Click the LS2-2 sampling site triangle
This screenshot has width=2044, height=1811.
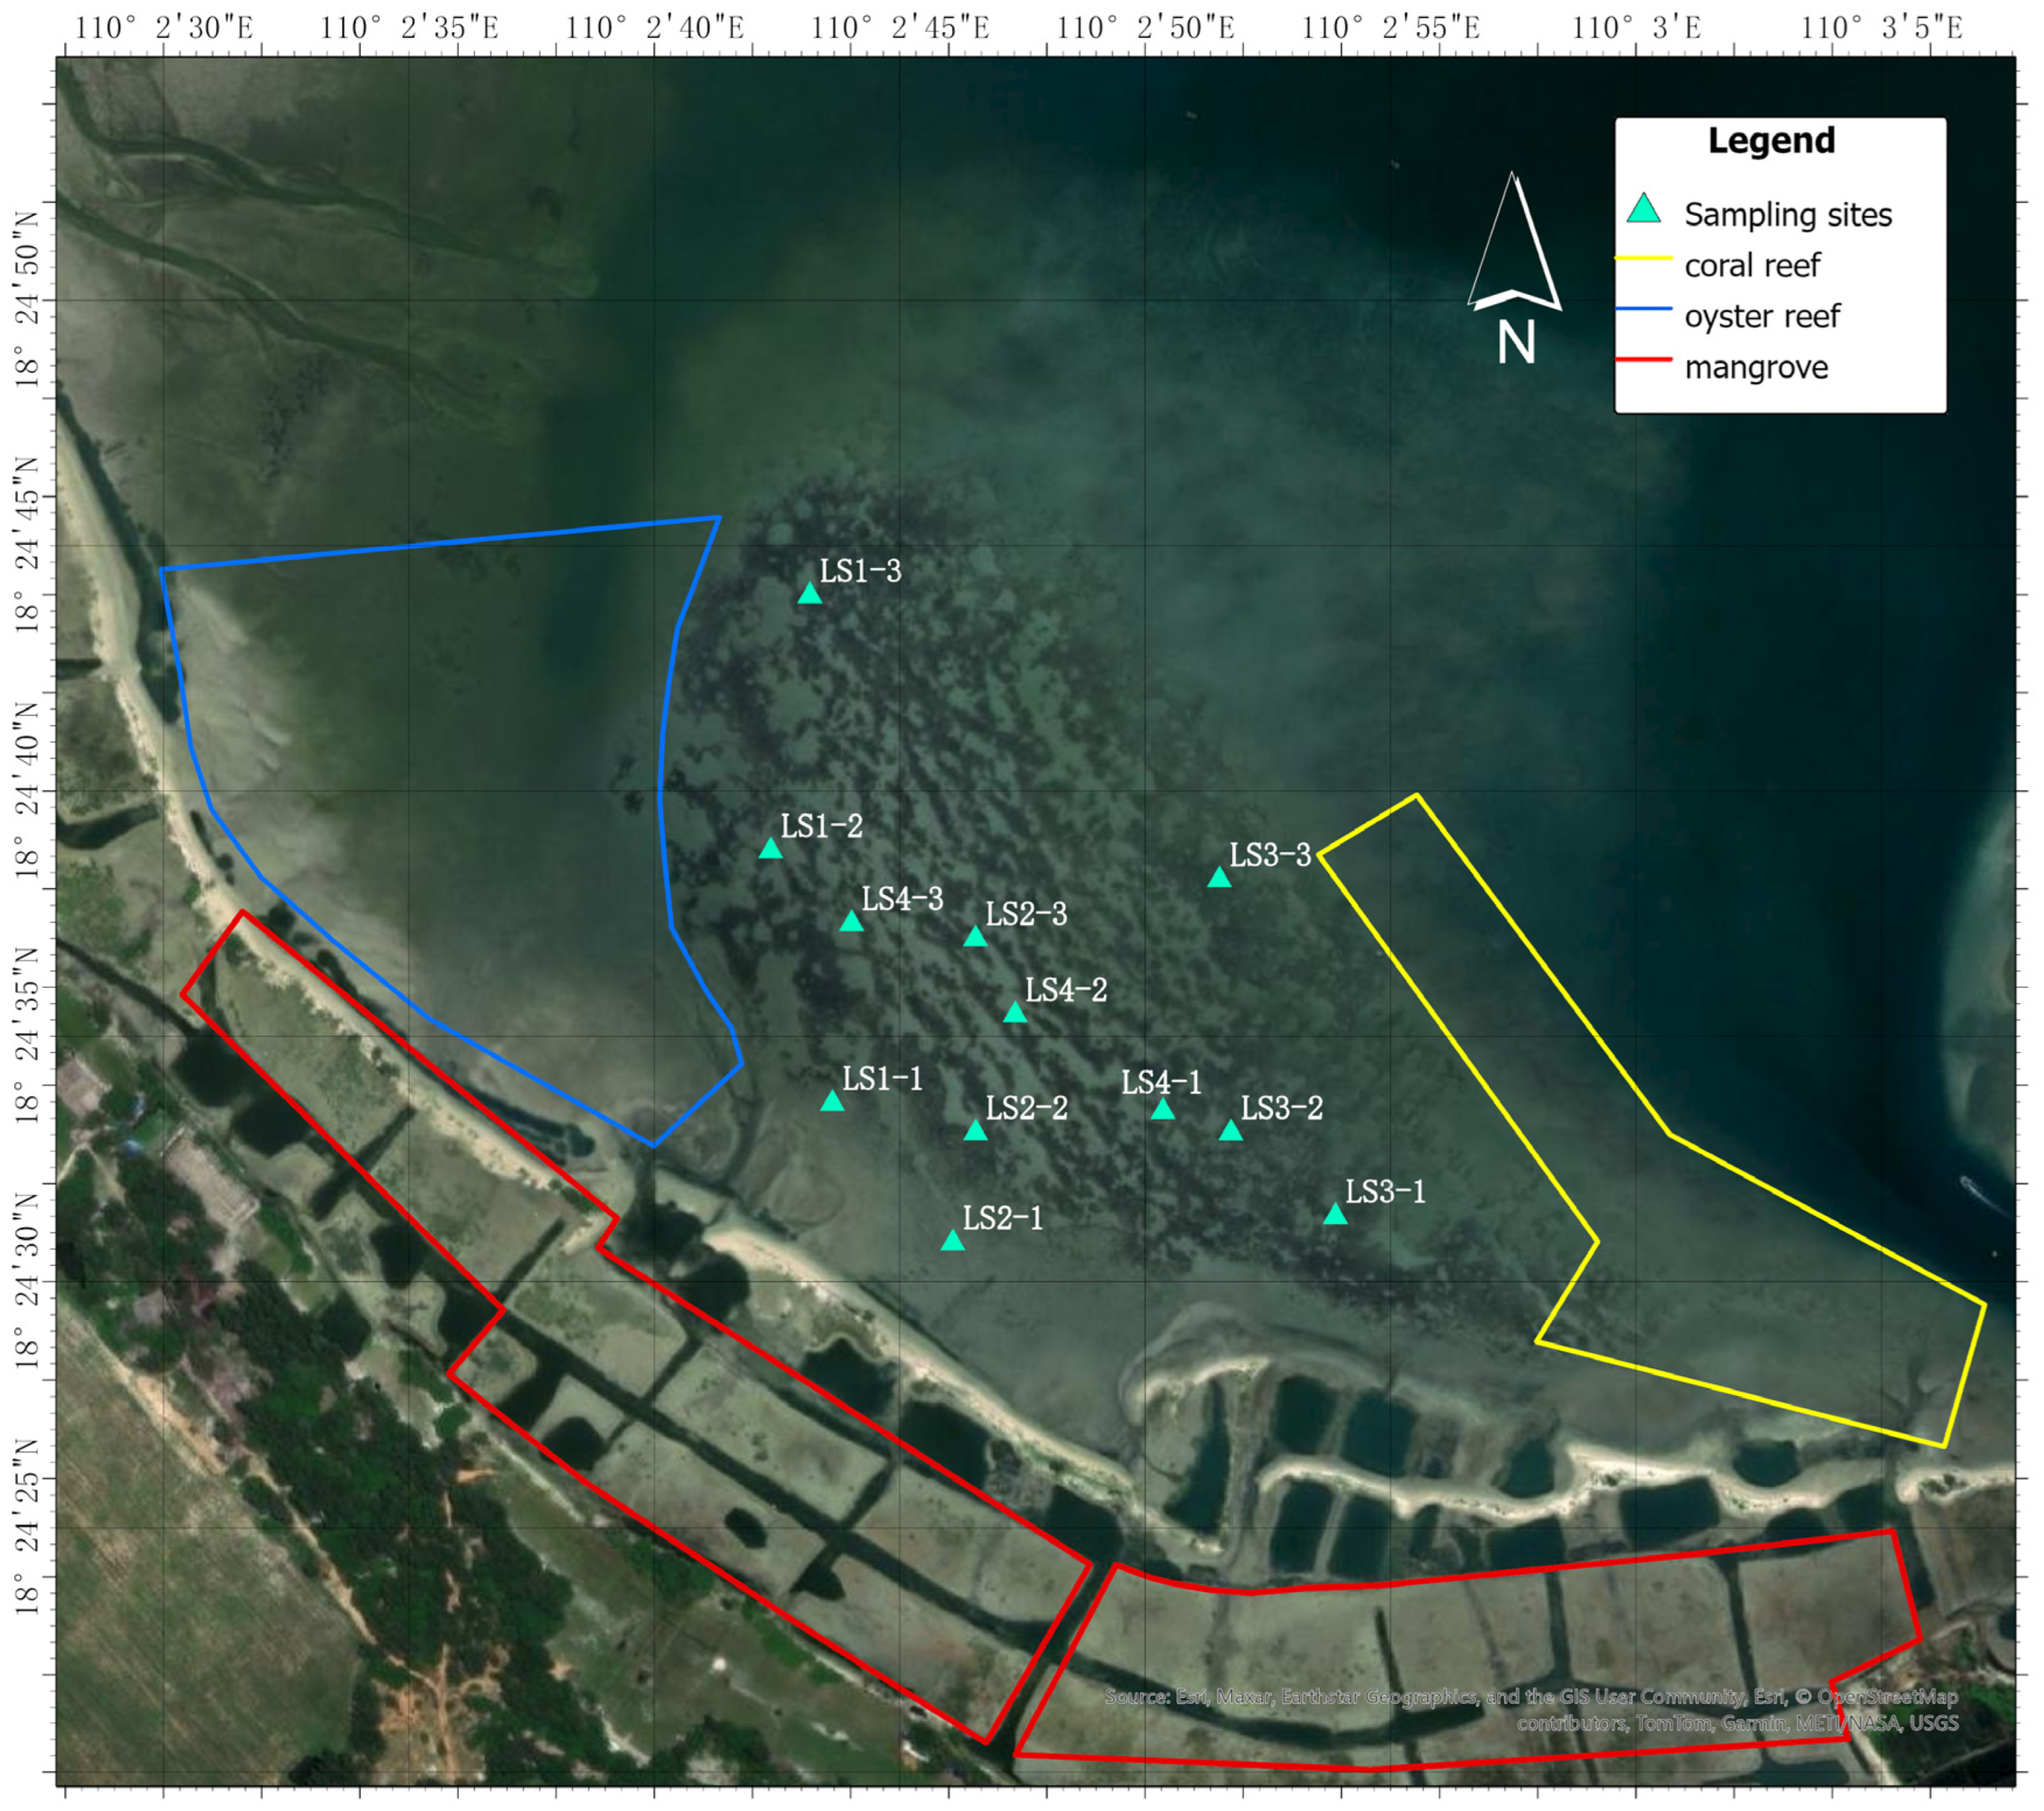pyautogui.click(x=975, y=1132)
